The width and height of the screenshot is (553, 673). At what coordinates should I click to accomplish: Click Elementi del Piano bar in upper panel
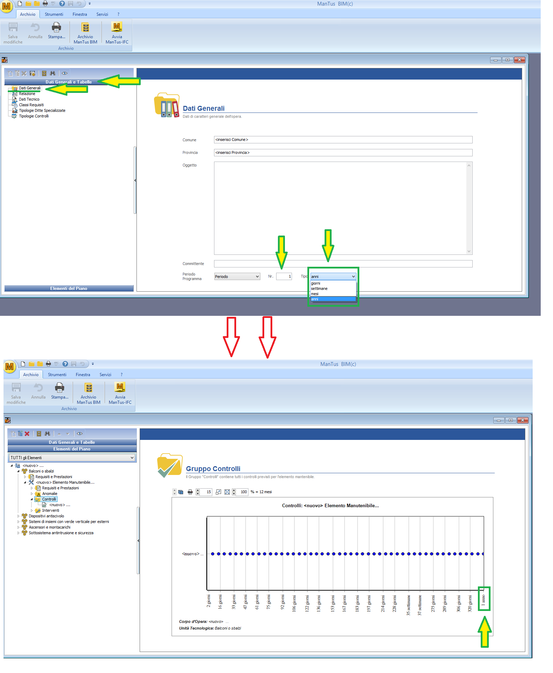(x=69, y=288)
